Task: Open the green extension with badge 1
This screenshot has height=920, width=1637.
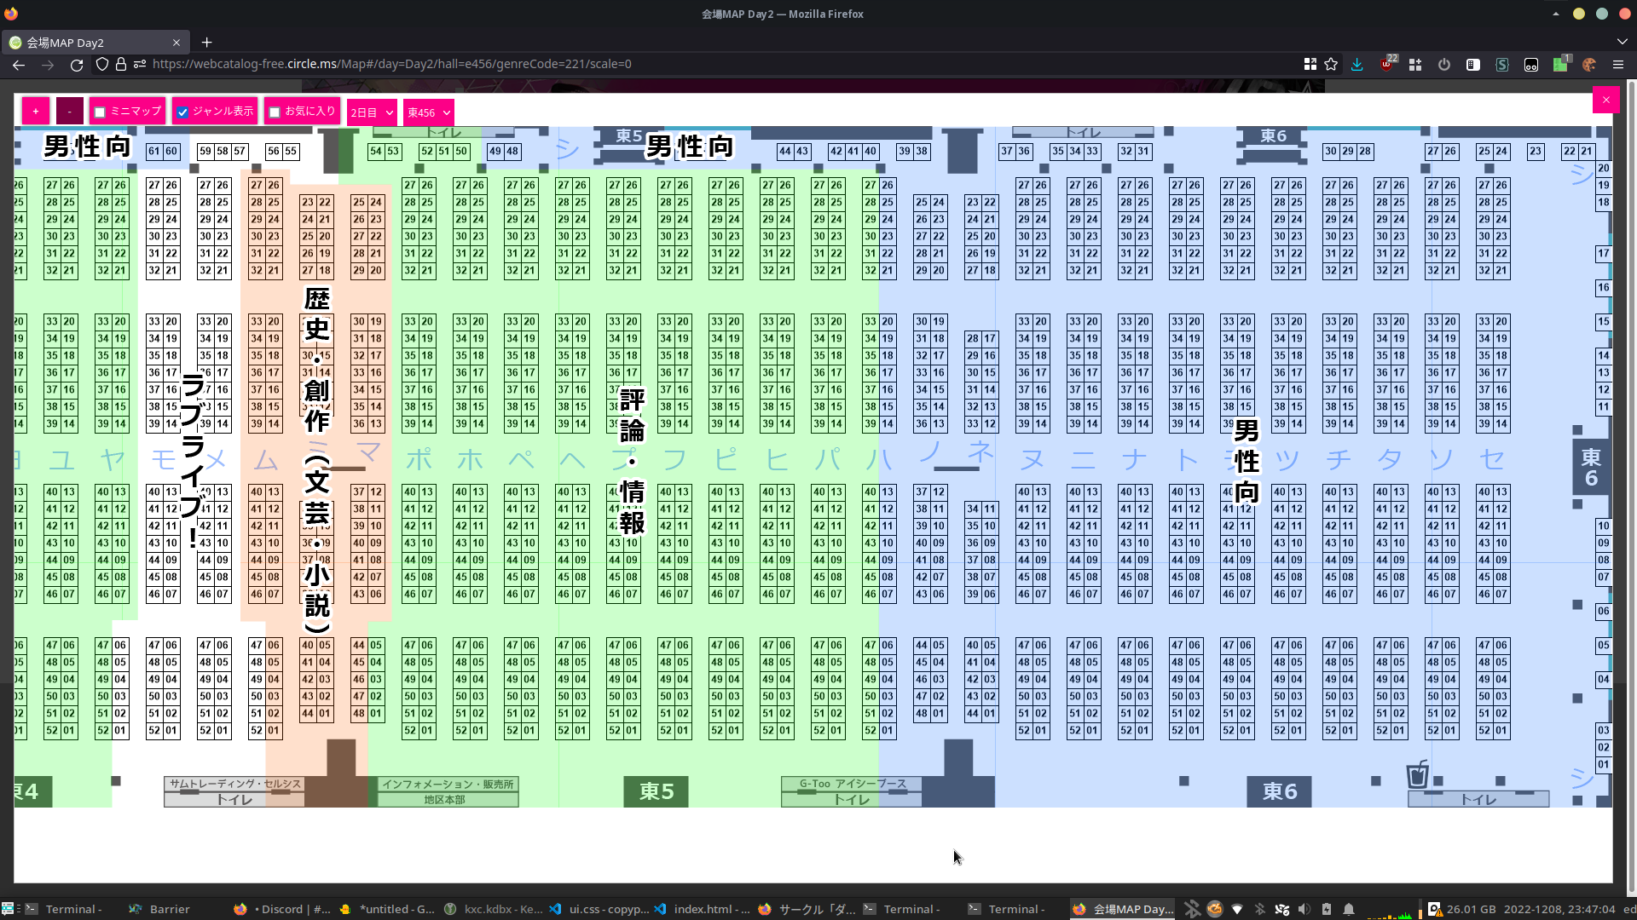Action: point(1560,65)
